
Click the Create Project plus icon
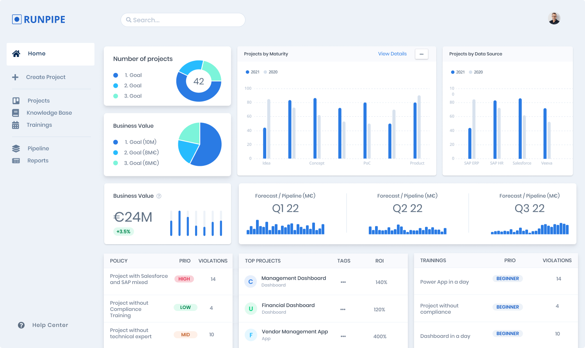click(x=16, y=77)
